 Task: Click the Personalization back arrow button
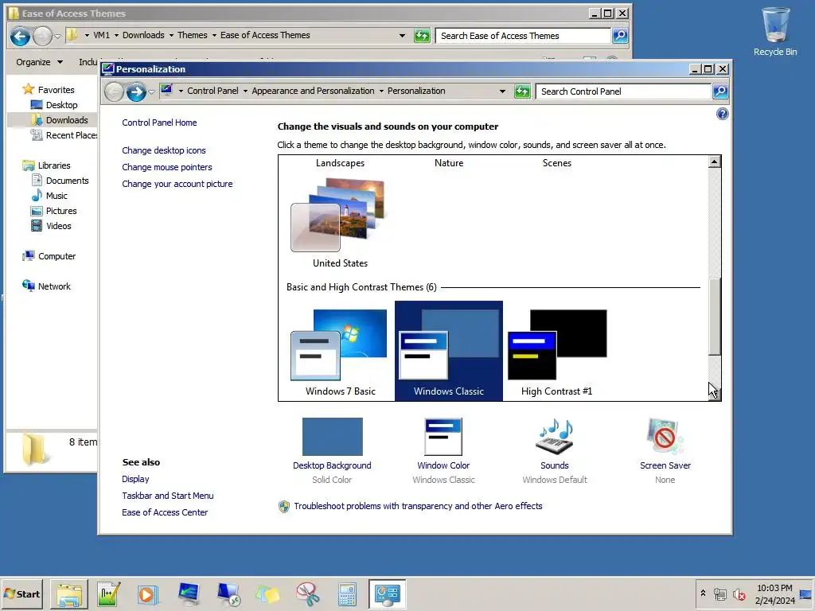114,92
